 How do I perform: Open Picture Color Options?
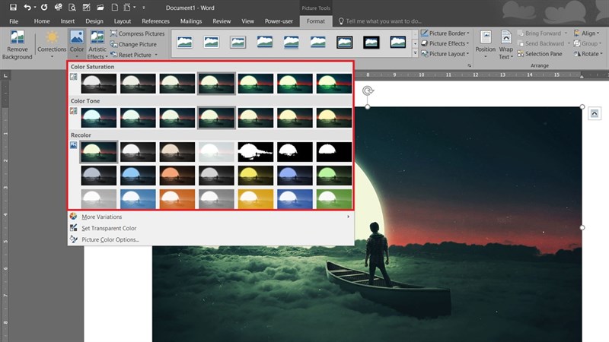(110, 239)
